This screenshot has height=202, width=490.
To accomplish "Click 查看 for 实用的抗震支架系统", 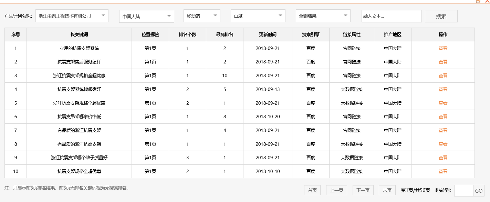I will tap(443, 48).
